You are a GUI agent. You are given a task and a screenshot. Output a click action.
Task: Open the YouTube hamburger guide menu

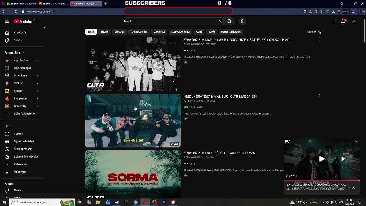7,21
